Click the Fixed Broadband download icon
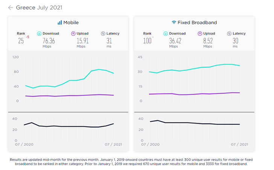Viewport: 274px width, 170px height. click(x=166, y=34)
